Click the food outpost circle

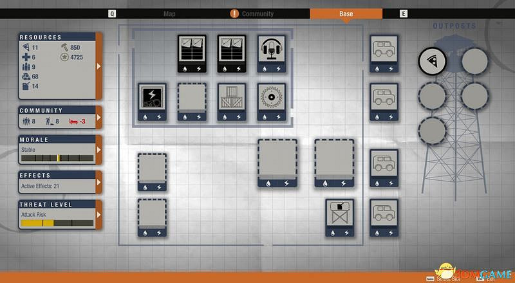pos(432,61)
